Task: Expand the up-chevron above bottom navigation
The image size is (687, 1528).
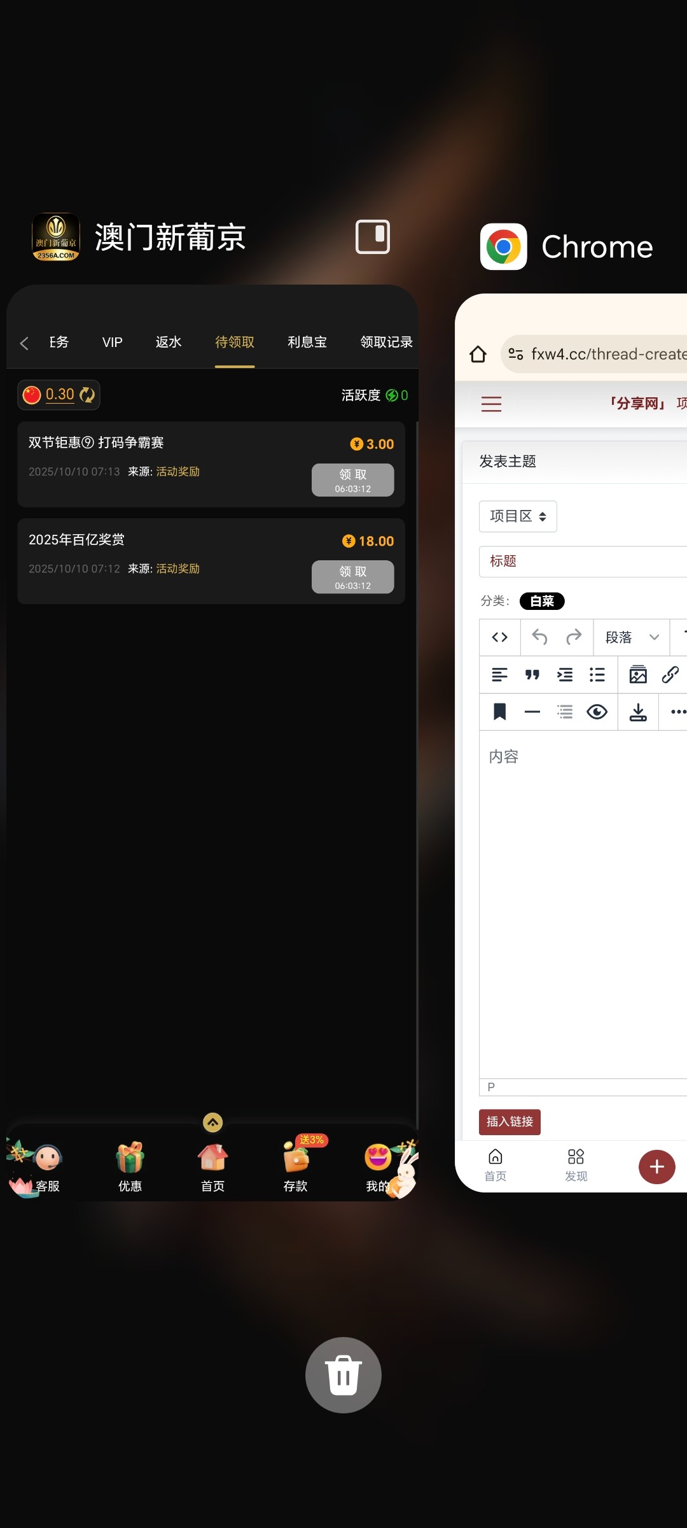Action: click(x=212, y=1122)
